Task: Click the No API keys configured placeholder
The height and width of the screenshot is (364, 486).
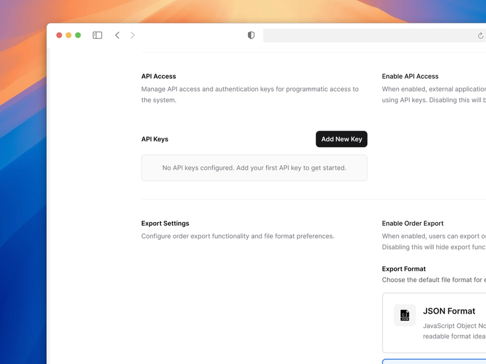Action: (x=254, y=167)
